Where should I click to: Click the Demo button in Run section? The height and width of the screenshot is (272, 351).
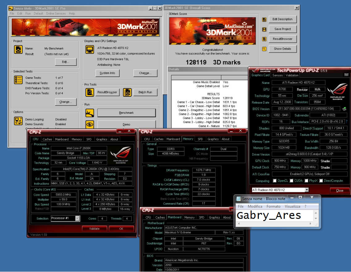(x=126, y=124)
